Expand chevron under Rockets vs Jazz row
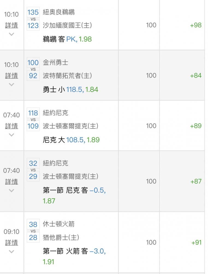 [x=11, y=252]
